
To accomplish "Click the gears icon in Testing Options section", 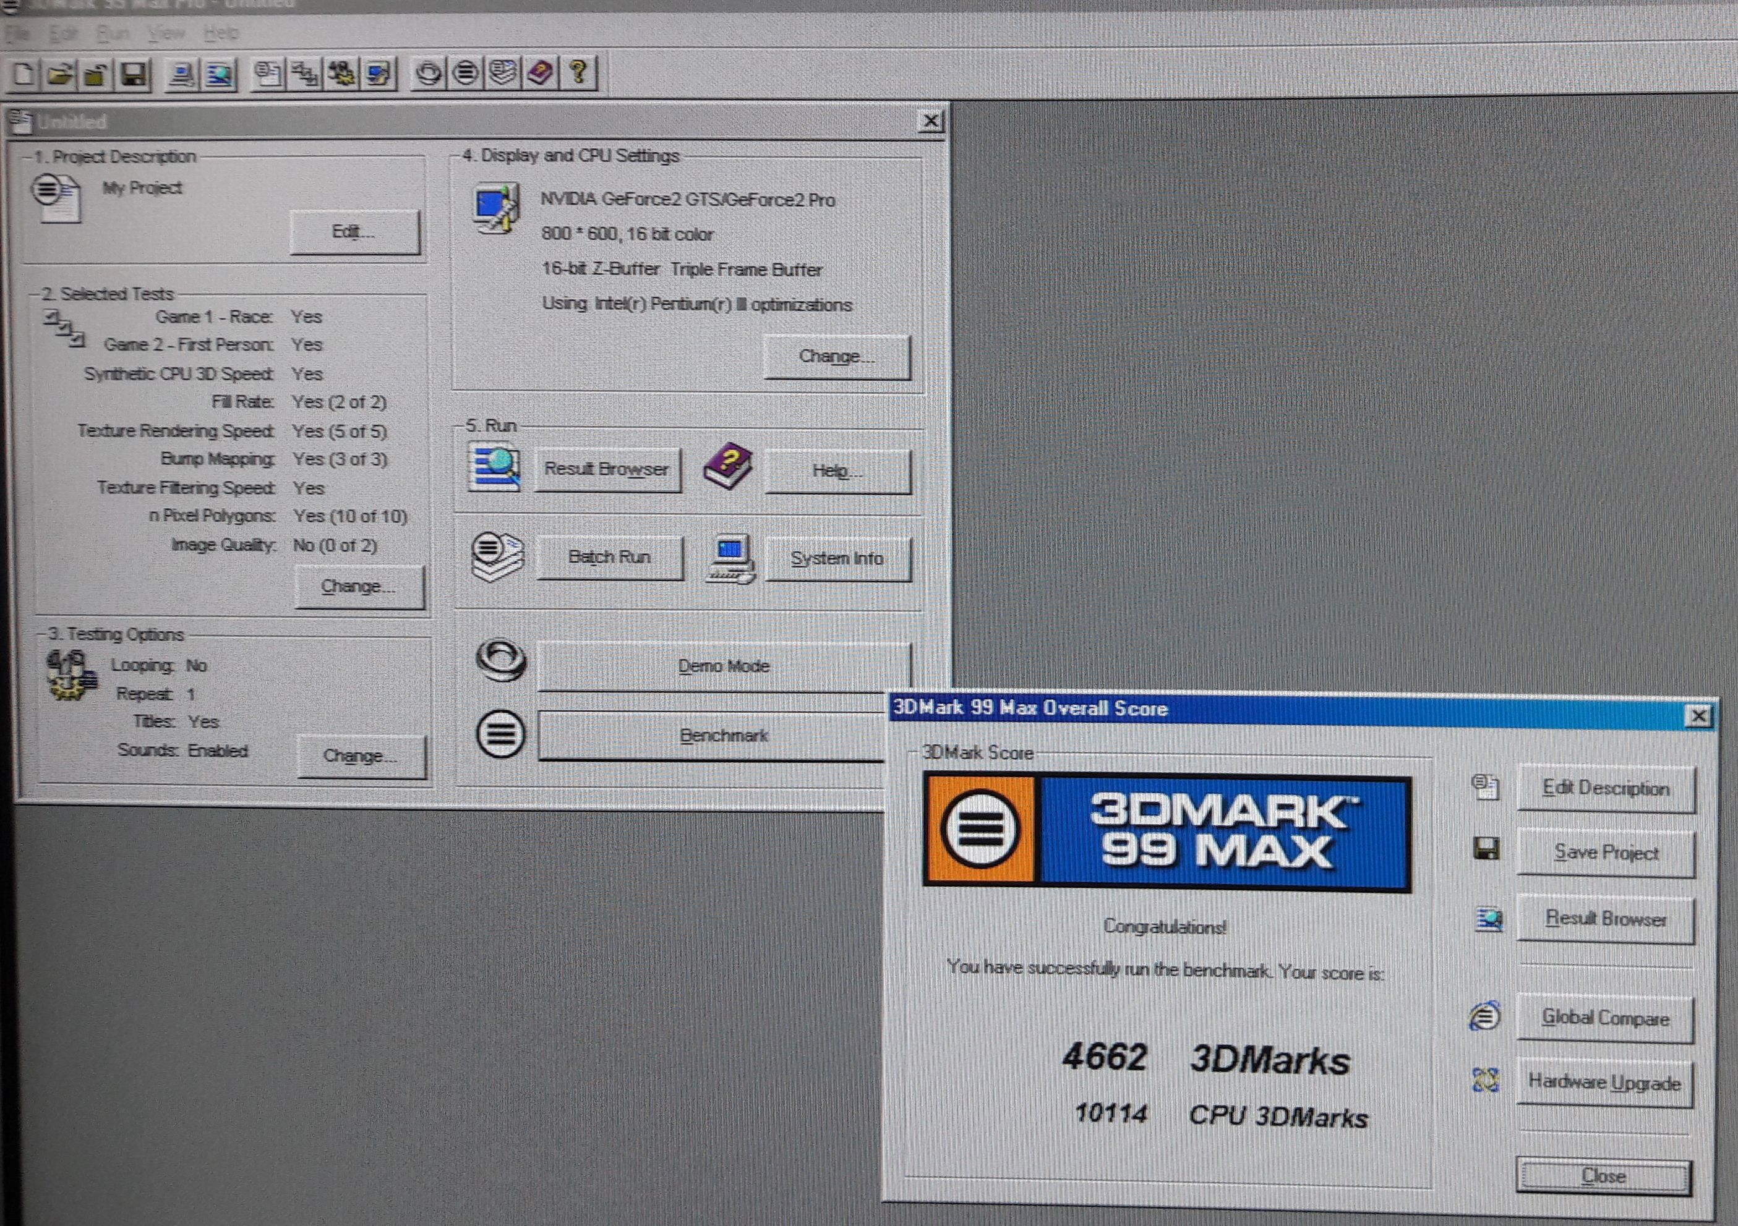I will [x=71, y=675].
